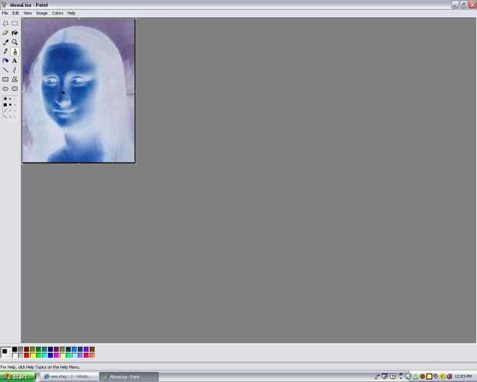Viewport: 477px width, 382px height.
Task: Choose the large round brush shape
Action: coord(5,99)
